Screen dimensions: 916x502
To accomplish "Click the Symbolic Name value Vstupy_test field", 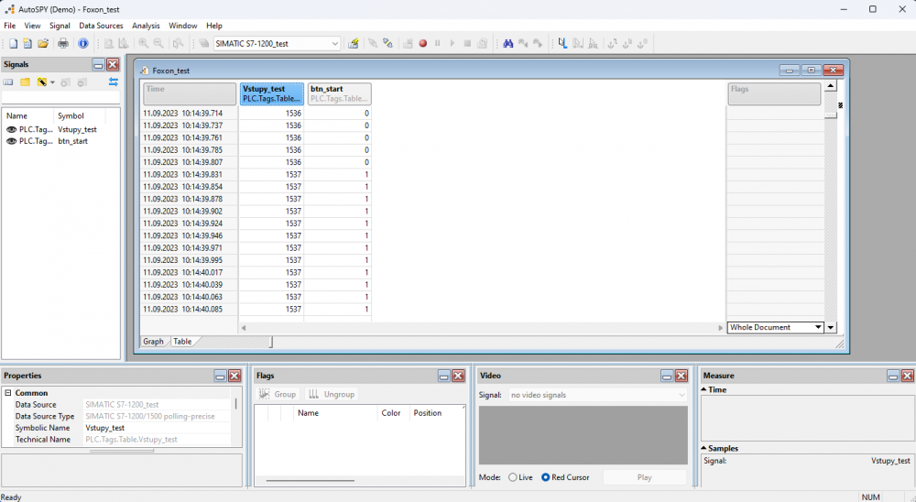I will pyautogui.click(x=158, y=428).
